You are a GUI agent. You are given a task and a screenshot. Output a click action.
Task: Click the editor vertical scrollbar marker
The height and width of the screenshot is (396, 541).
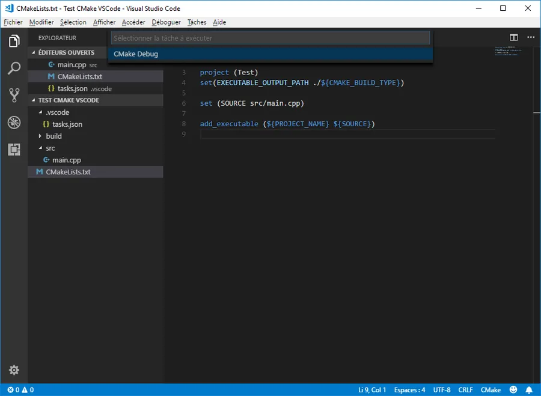click(x=537, y=113)
